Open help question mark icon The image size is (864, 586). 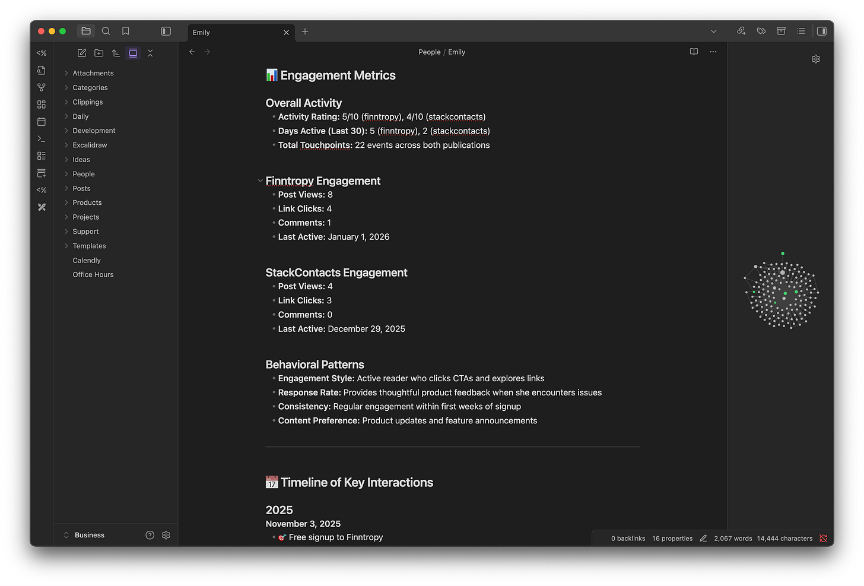pos(150,535)
